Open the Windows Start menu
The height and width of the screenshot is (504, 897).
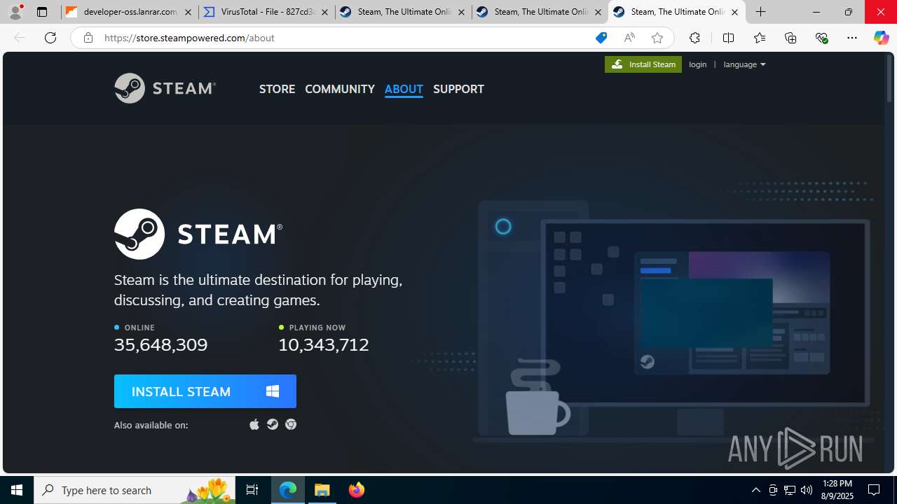coord(17,490)
